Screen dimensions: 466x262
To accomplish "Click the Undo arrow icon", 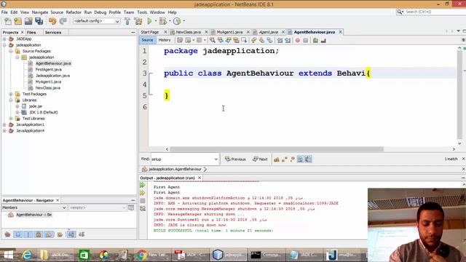I will (x=52, y=21).
